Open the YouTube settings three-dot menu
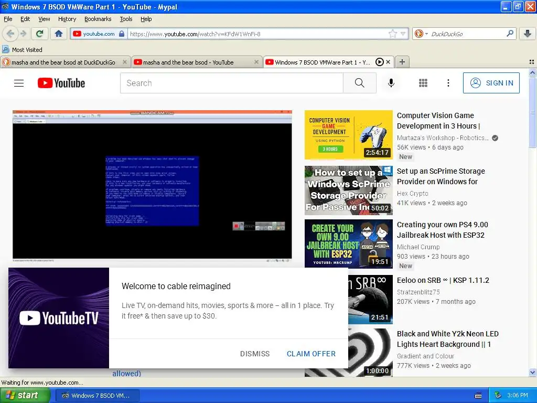 click(x=448, y=83)
